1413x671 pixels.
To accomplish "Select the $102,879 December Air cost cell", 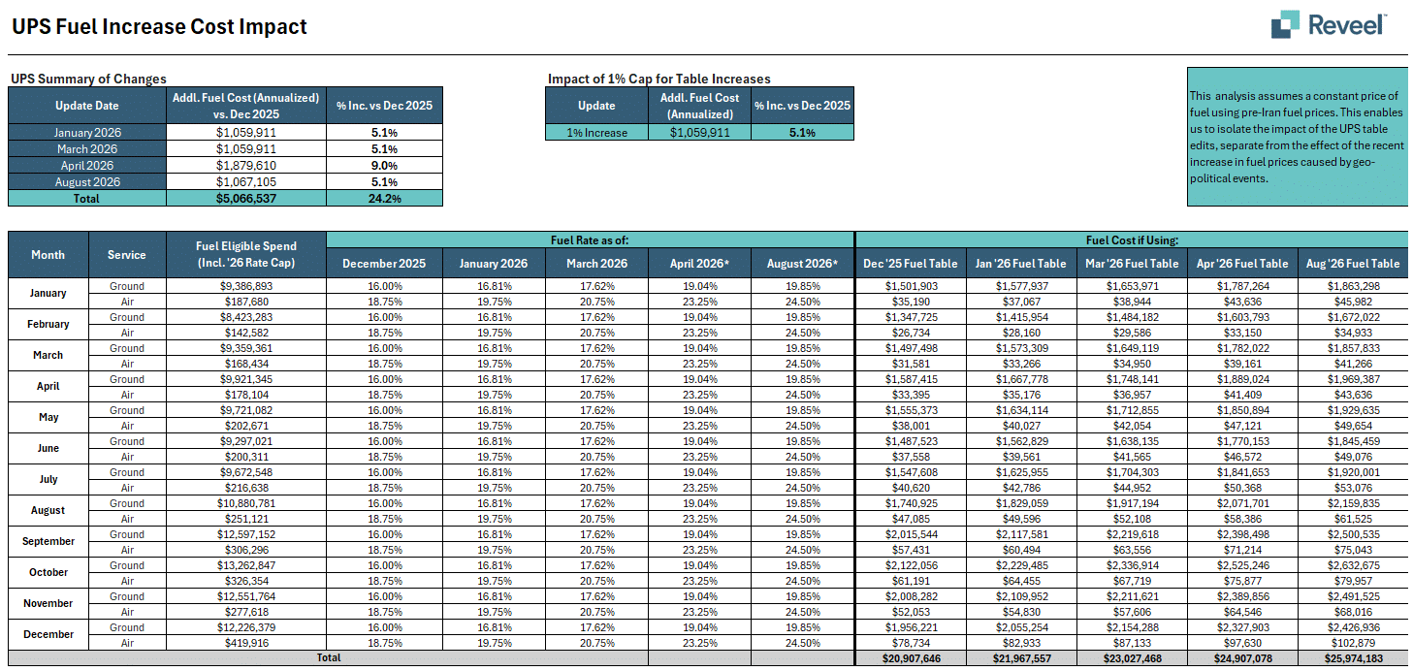I will 1353,643.
